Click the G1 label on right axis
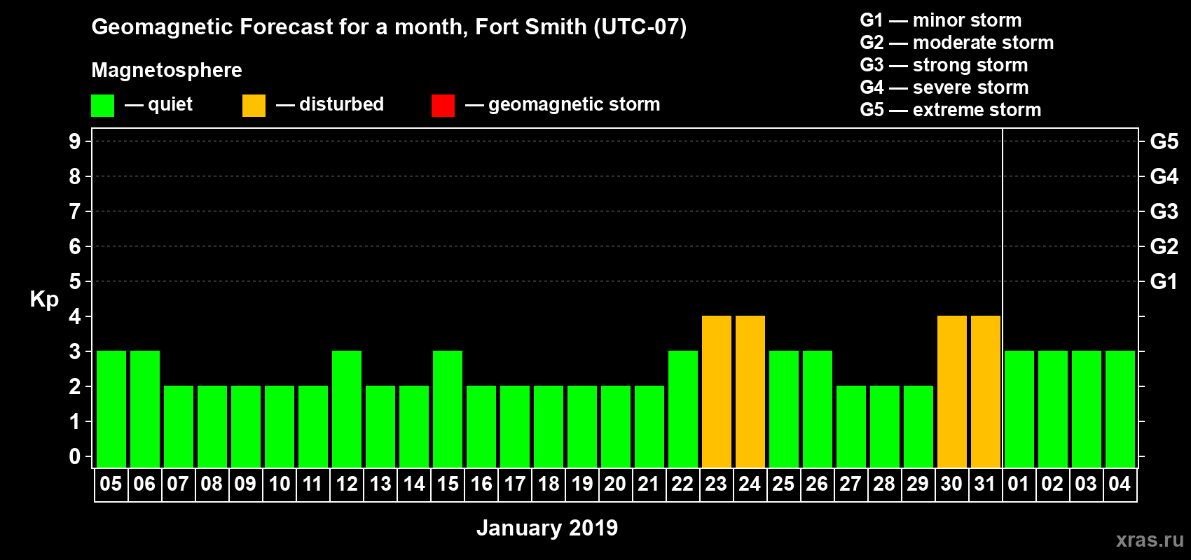 point(1164,281)
